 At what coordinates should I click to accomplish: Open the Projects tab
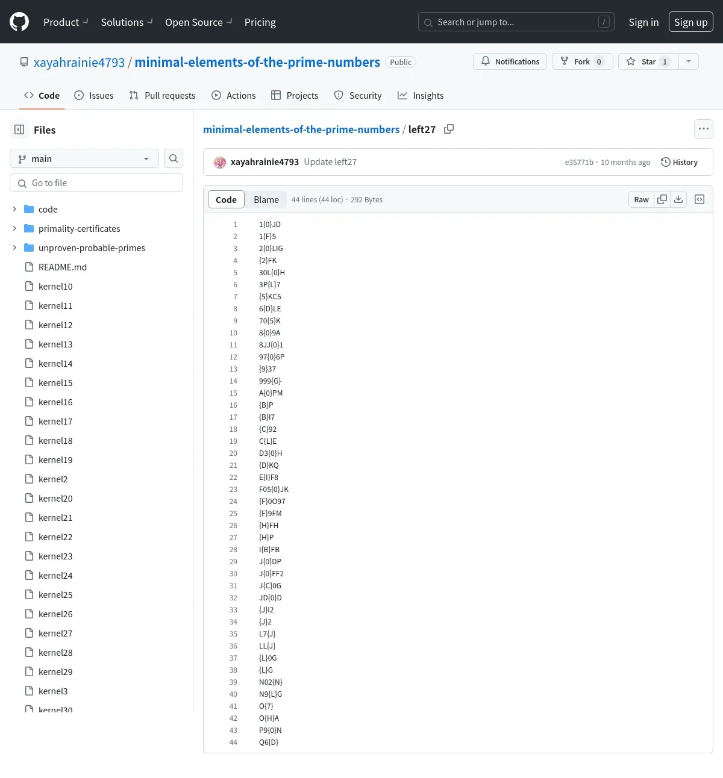click(x=295, y=95)
